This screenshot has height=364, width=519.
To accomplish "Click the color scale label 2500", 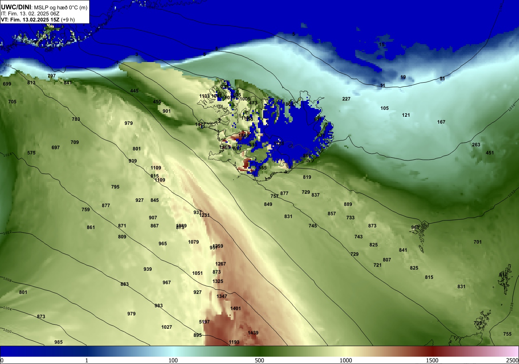I will [x=513, y=360].
